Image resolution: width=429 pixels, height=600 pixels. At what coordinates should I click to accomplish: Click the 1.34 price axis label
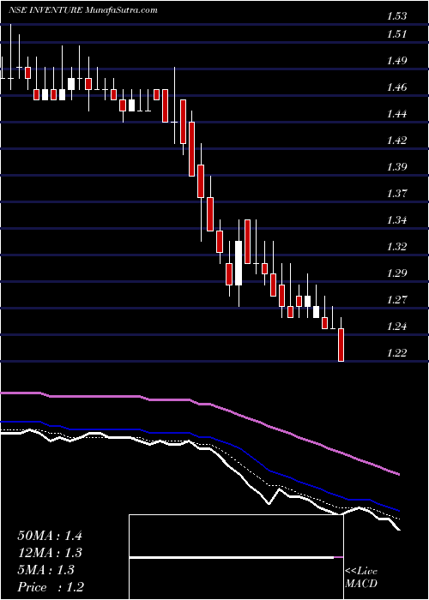tap(396, 220)
